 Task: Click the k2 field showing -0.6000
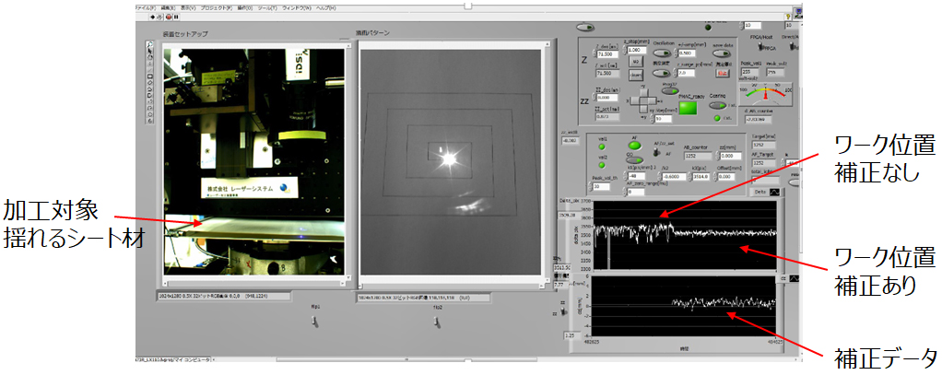672,177
